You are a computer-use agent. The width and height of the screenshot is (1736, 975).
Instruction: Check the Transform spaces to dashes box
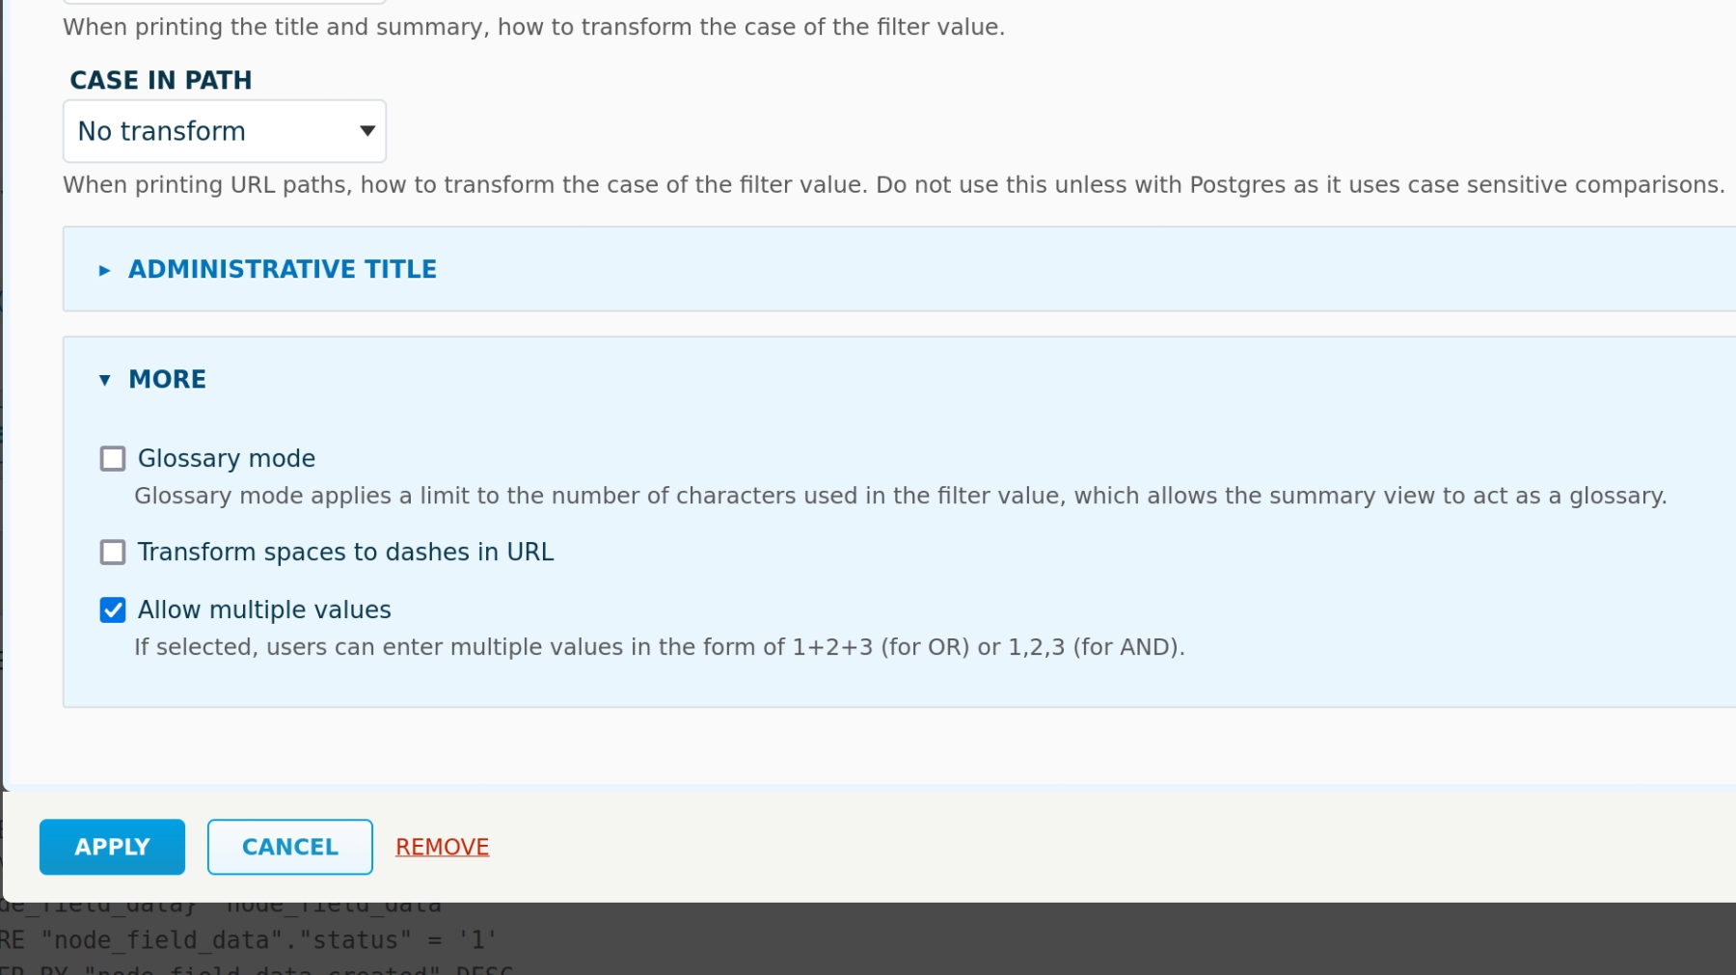(113, 553)
